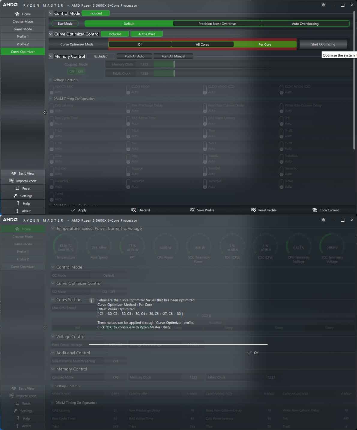This screenshot has height=430, width=357.
Task: Click the Apply checkmark icon
Action: (x=73, y=210)
